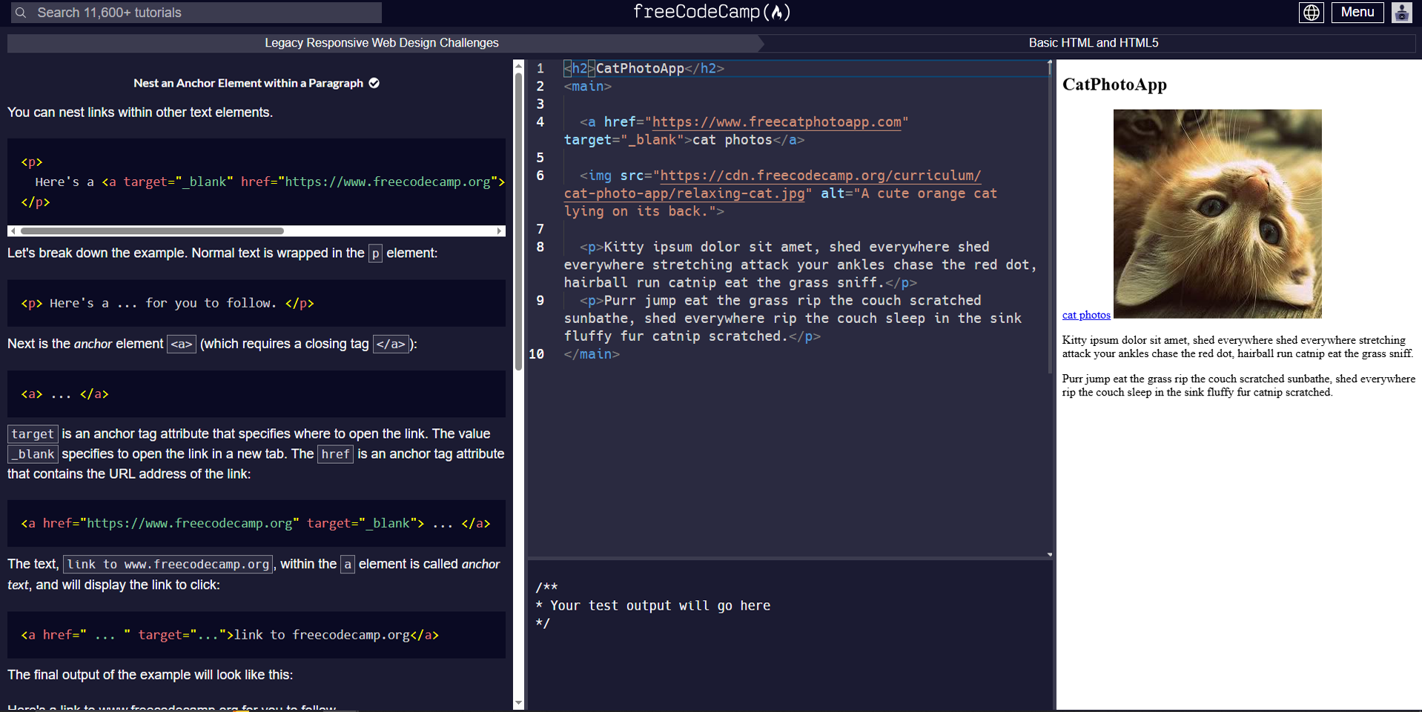Viewport: 1422px width, 712px height.
Task: Select the Legacy Responsive Web Design Challenges breadcrumb
Action: (382, 42)
